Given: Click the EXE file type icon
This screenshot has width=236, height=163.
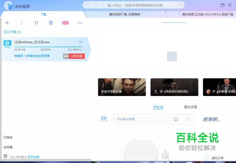Looking at the screenshot, I should coord(7,44).
